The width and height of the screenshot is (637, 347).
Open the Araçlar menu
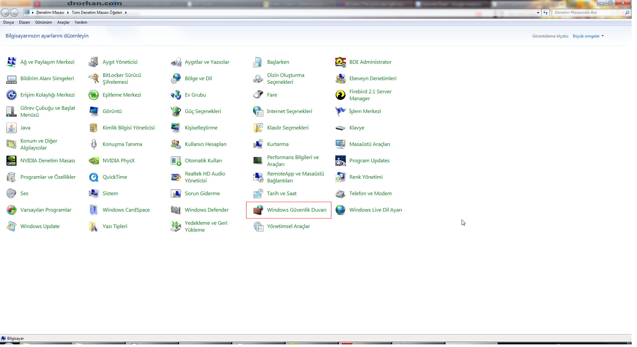click(x=63, y=22)
